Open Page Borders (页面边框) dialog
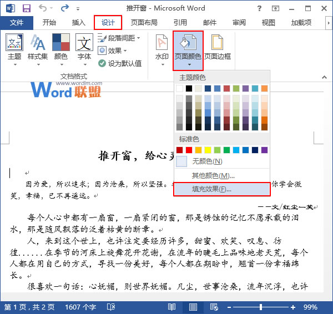 (218, 48)
